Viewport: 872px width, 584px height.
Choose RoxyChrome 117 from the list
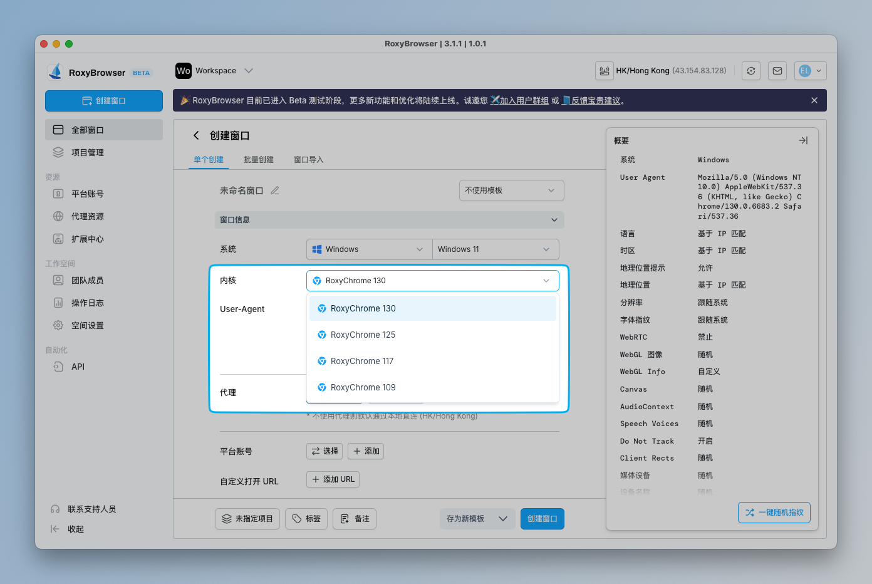pyautogui.click(x=433, y=361)
